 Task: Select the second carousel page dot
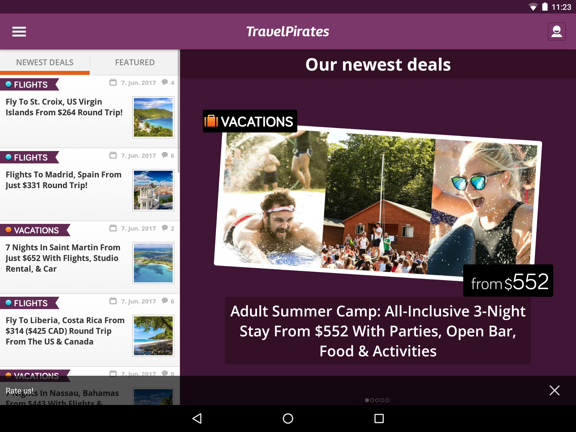pos(372,400)
